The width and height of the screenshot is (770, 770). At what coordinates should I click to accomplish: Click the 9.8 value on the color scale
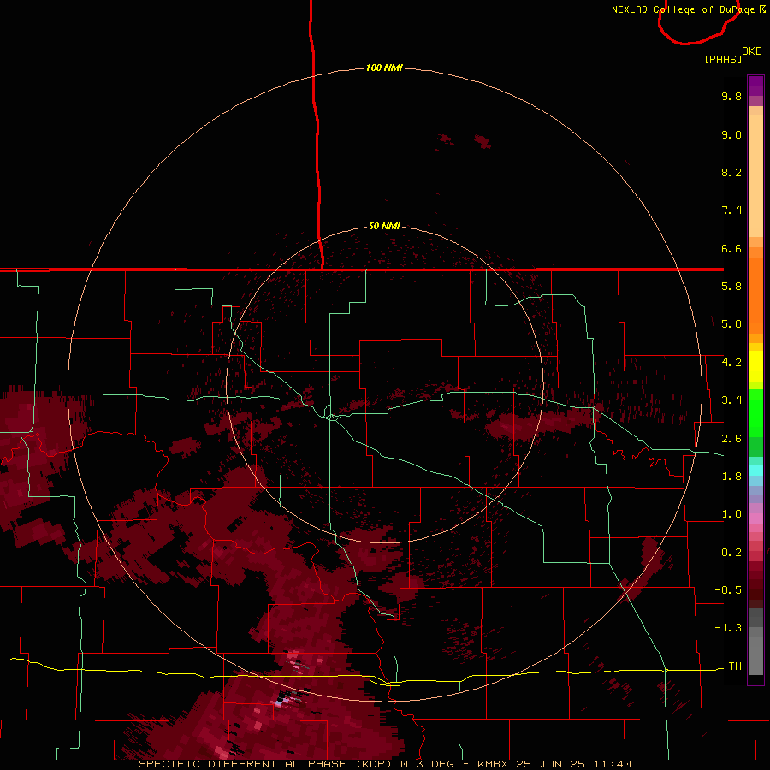click(x=731, y=96)
